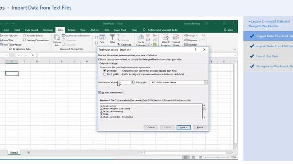Click the Help ribbon tab
293x164 pixels.
[106, 30]
